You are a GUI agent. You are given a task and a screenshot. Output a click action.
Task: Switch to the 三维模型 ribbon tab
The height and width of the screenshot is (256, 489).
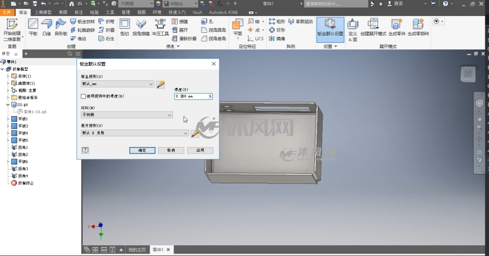point(43,12)
